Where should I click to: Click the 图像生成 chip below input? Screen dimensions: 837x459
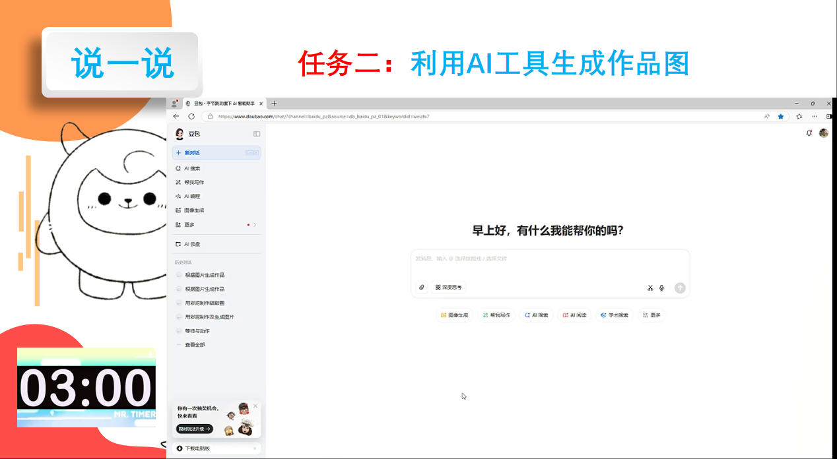pyautogui.click(x=454, y=315)
